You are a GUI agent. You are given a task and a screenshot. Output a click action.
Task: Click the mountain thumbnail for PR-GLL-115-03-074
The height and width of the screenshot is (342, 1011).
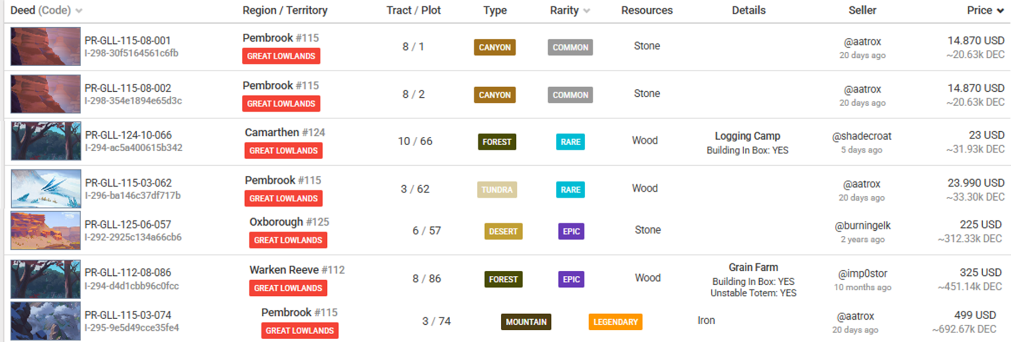point(46,321)
